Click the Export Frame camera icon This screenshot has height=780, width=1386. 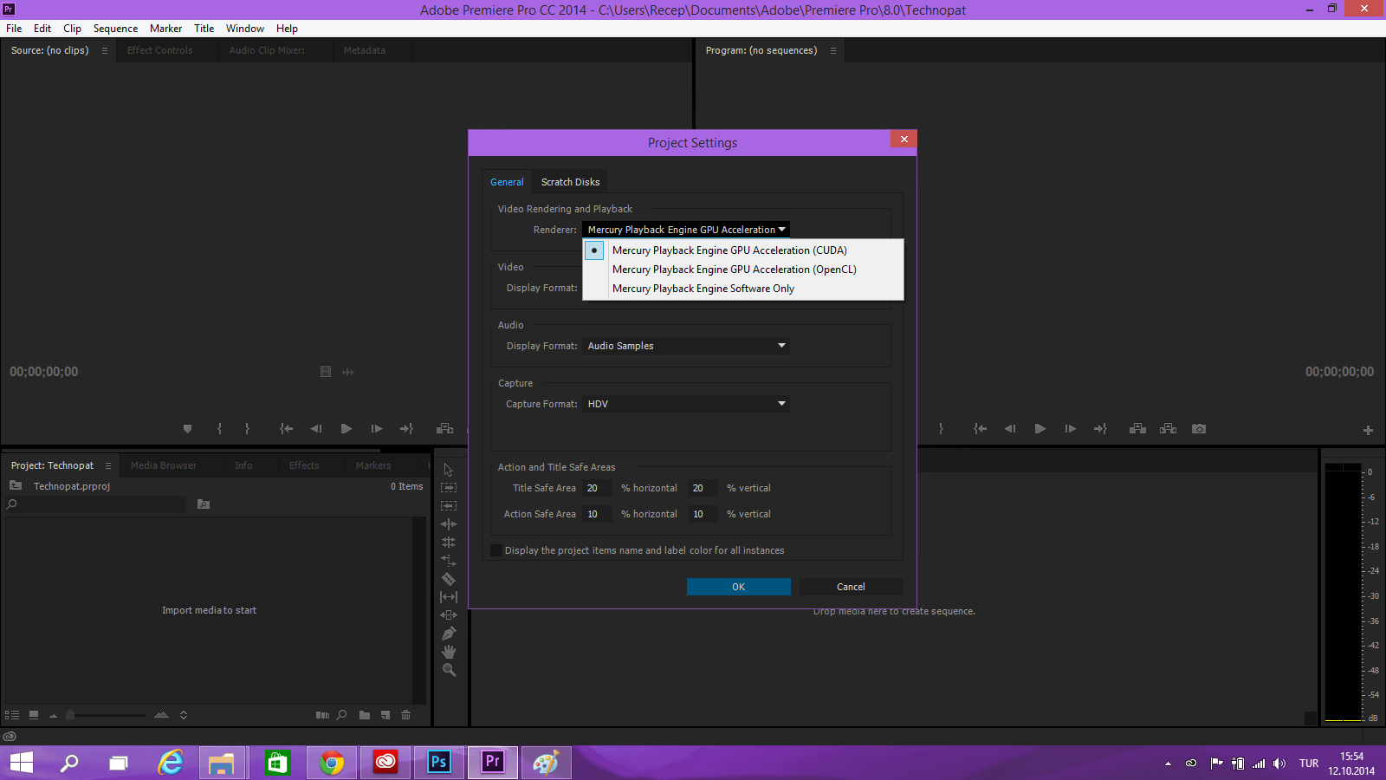[1198, 428]
